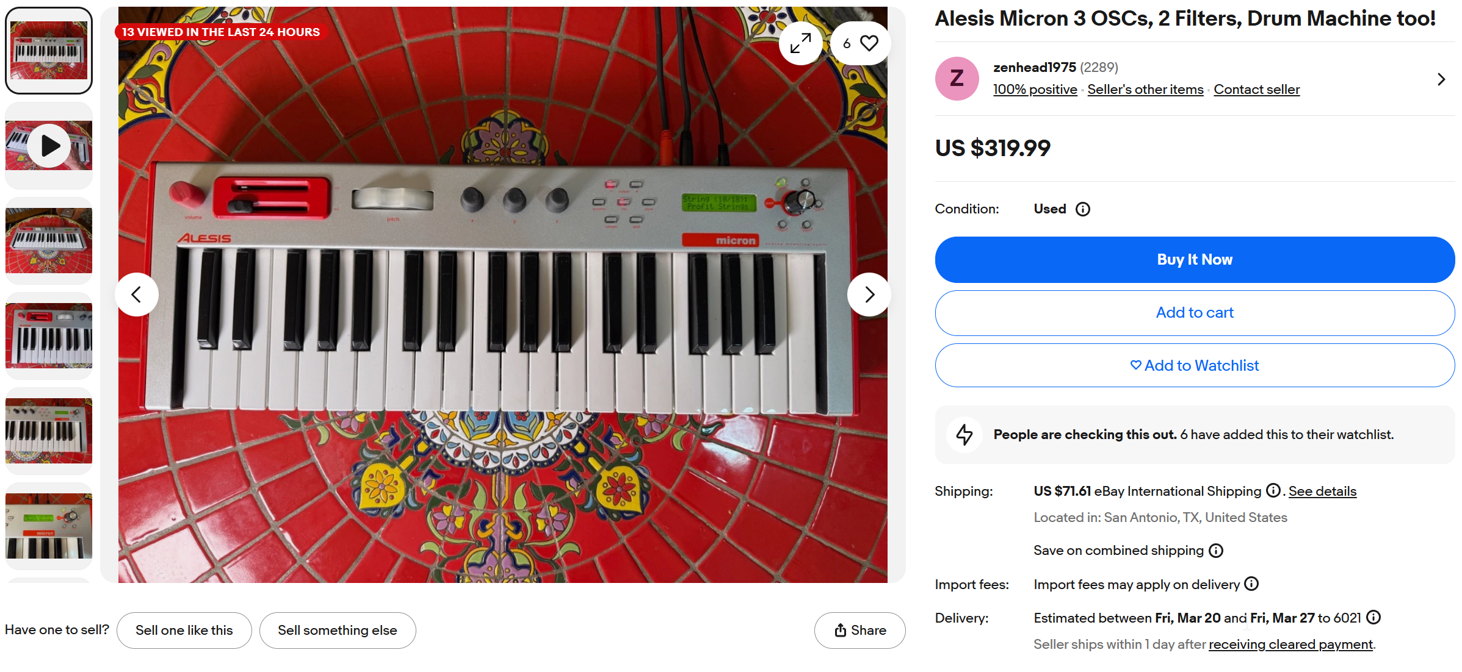Open Seller's other items link
Image resolution: width=1462 pixels, height=672 pixels.
tap(1145, 90)
